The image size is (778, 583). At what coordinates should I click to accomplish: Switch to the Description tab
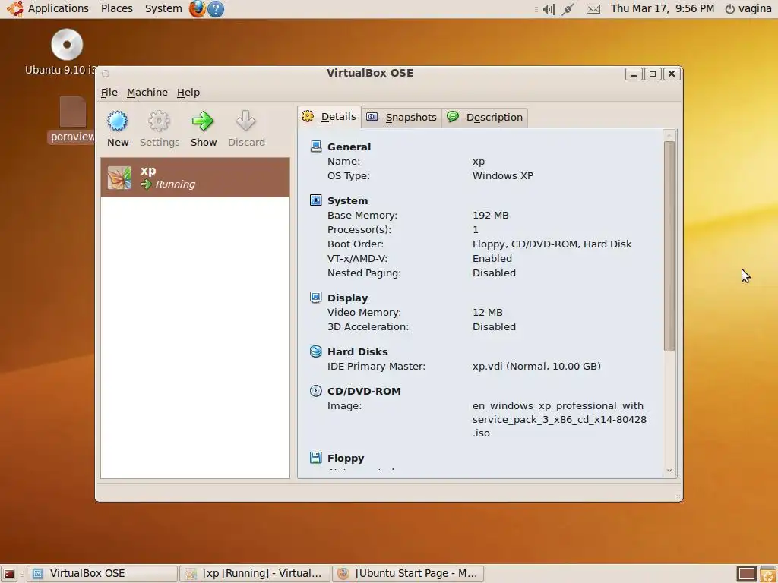click(x=485, y=118)
